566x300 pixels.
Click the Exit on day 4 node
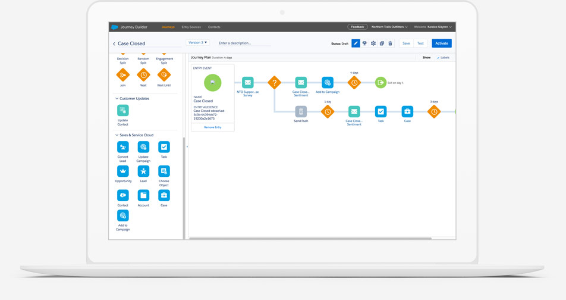click(x=381, y=82)
